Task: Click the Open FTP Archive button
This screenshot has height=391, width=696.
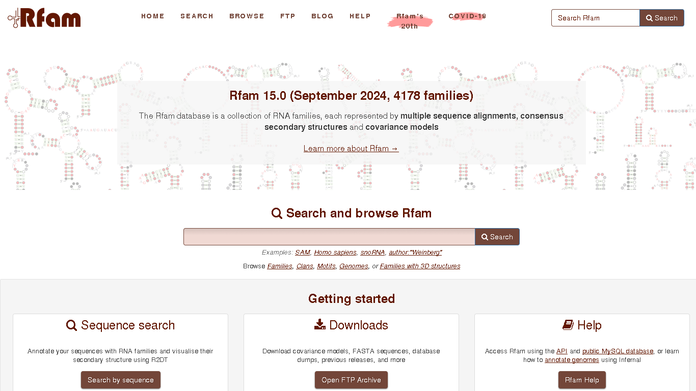Action: coord(351,380)
